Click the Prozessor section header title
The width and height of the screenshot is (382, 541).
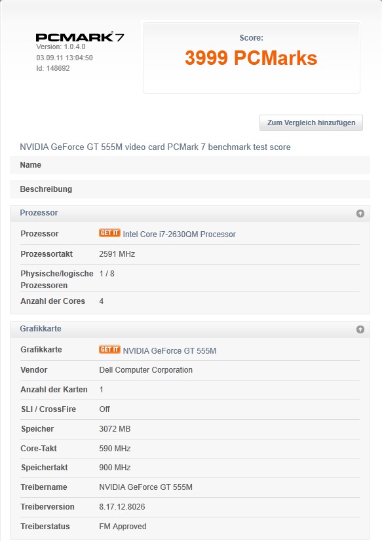coord(39,212)
